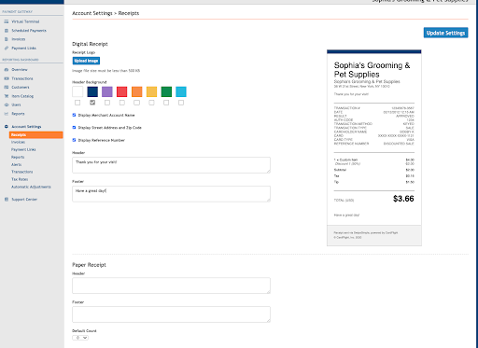Click the Upload Image button
This screenshot has width=478, height=348.
click(x=86, y=61)
